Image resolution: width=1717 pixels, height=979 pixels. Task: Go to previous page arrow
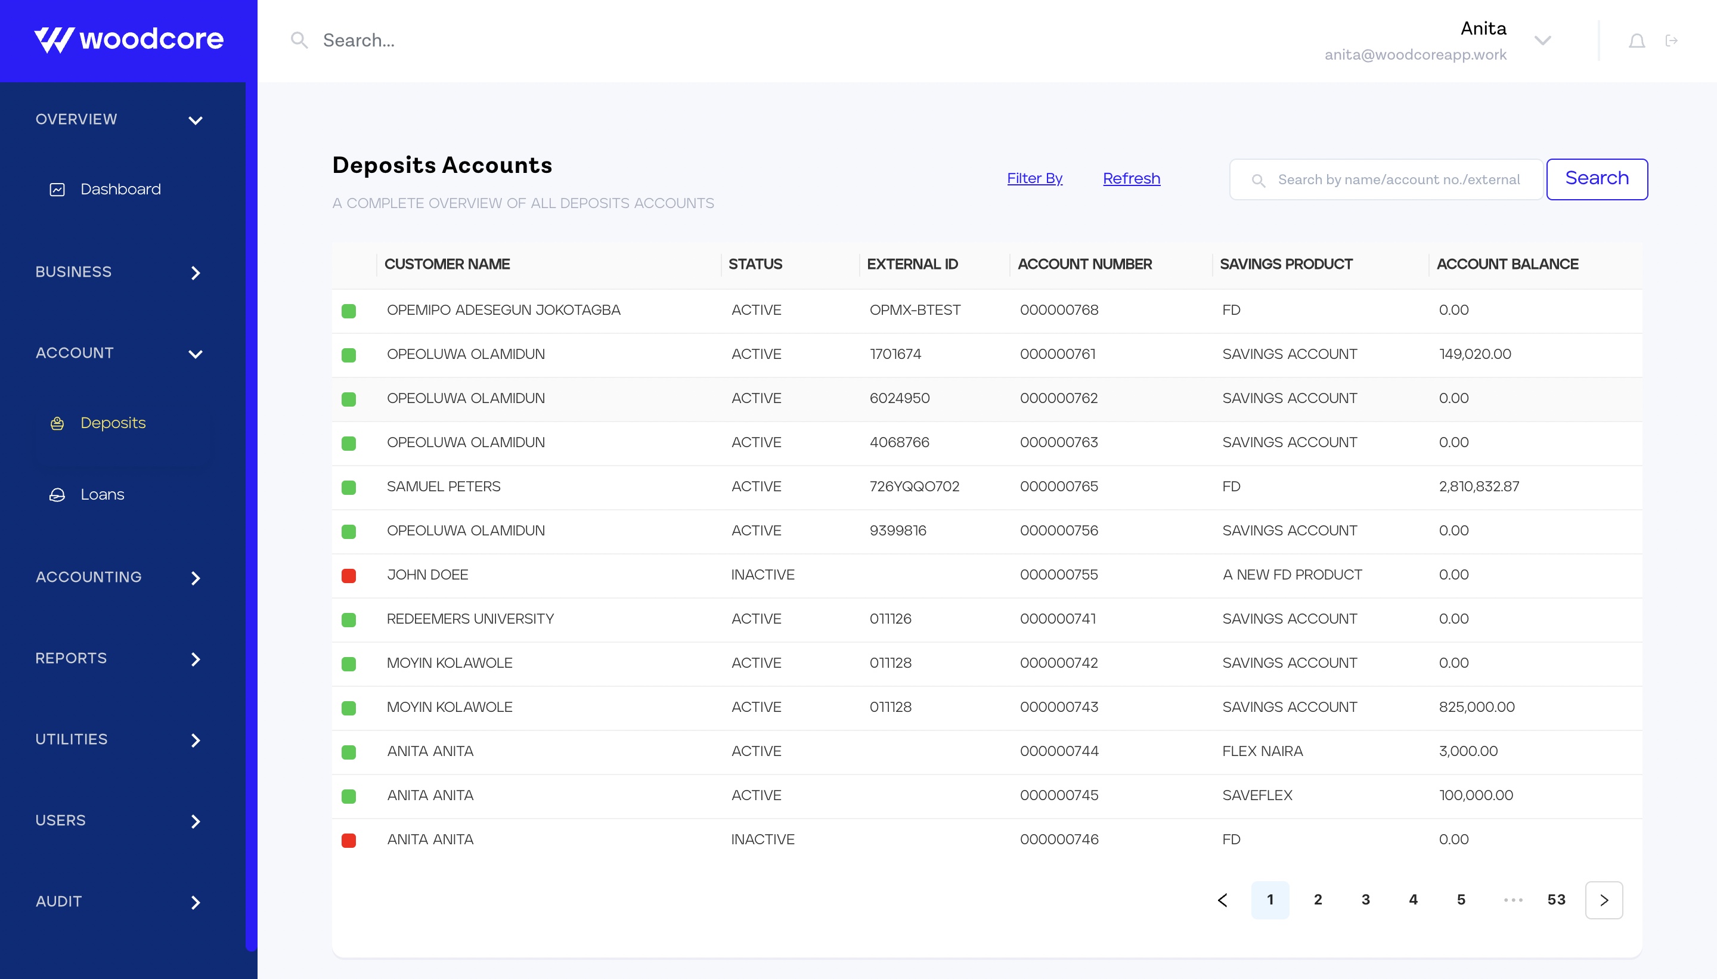(1222, 900)
